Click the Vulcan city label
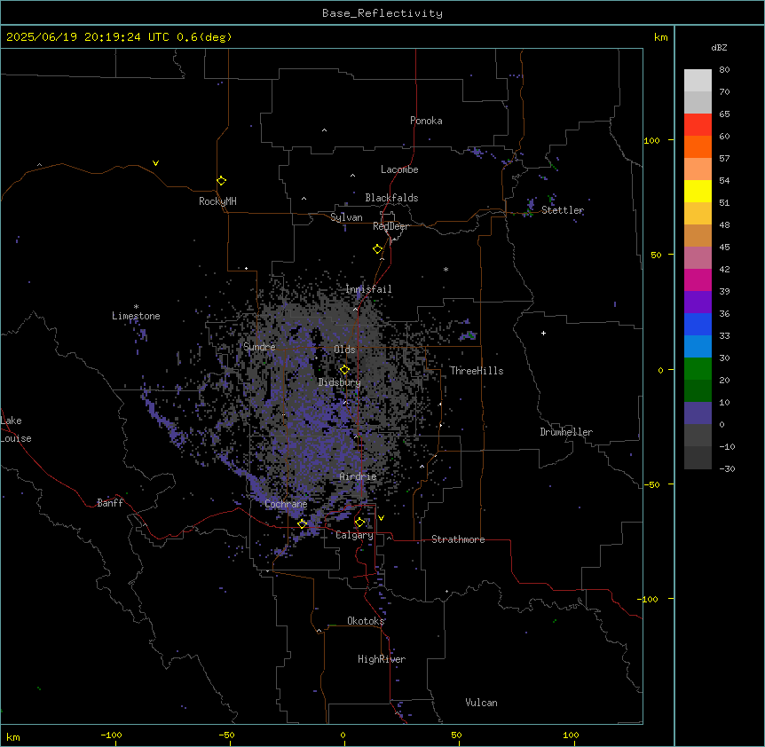The width and height of the screenshot is (765, 747). point(481,703)
